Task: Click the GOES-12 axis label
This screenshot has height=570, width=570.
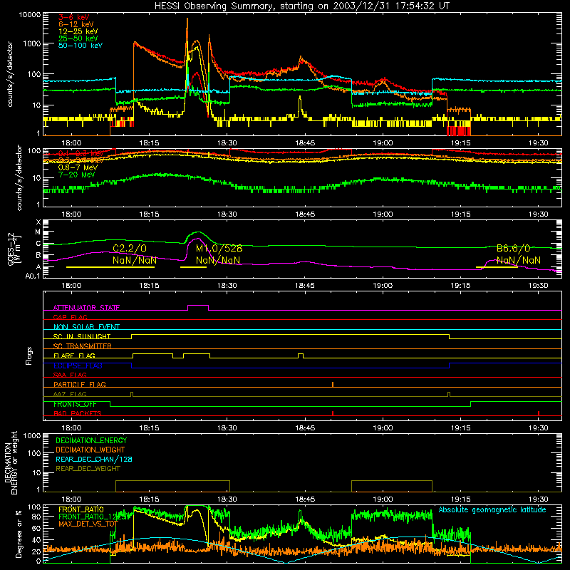Action: 14,249
